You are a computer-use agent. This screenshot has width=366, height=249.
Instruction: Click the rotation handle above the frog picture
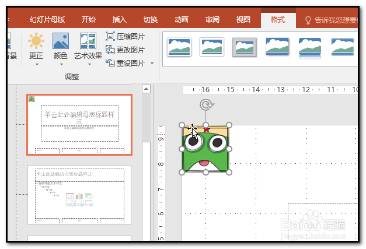[x=206, y=105]
